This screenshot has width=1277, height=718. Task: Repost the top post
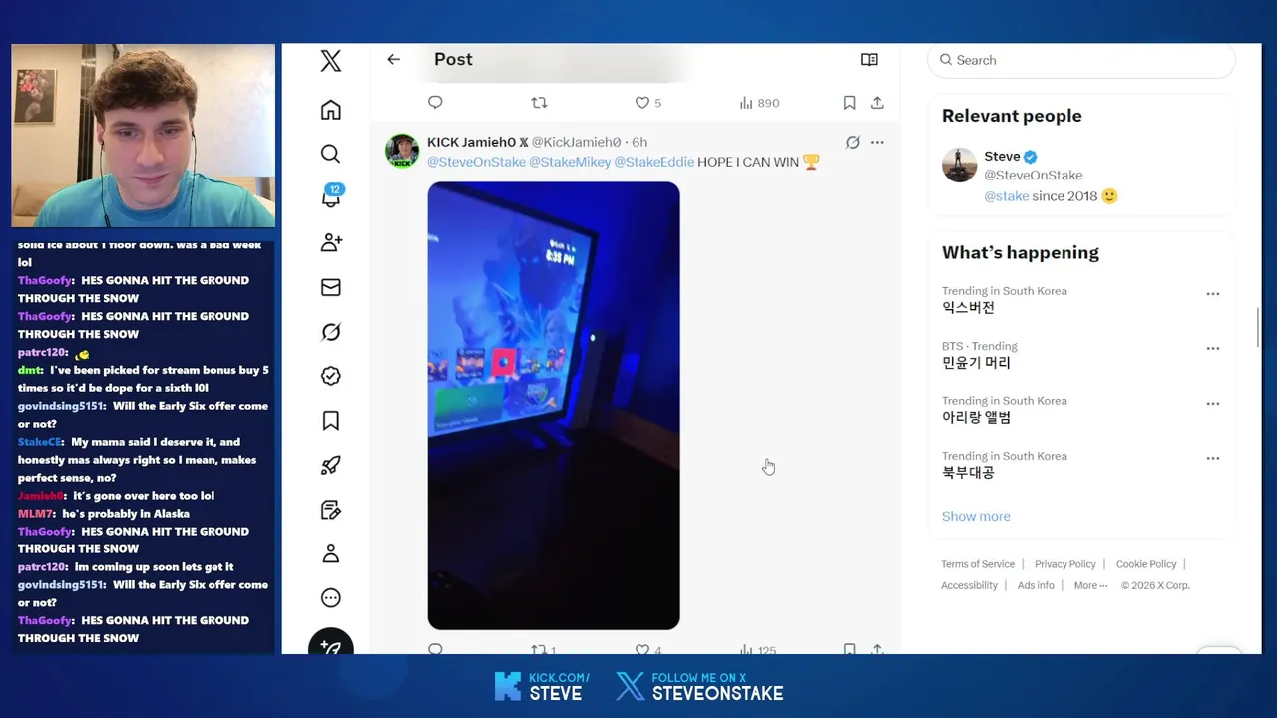(539, 103)
